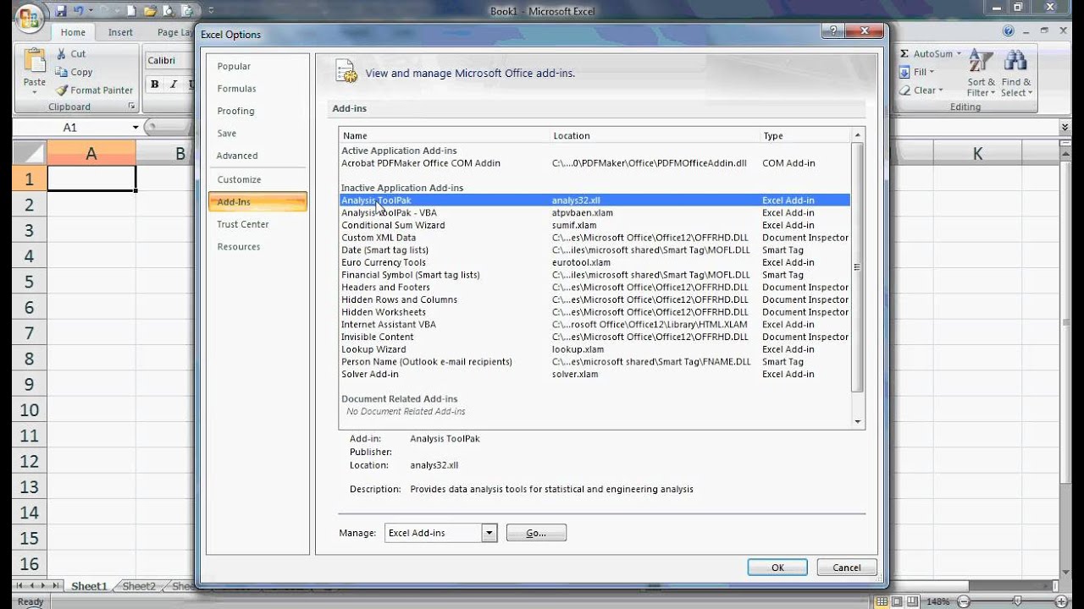Expand the AutoSum dropdown arrow

pos(959,53)
